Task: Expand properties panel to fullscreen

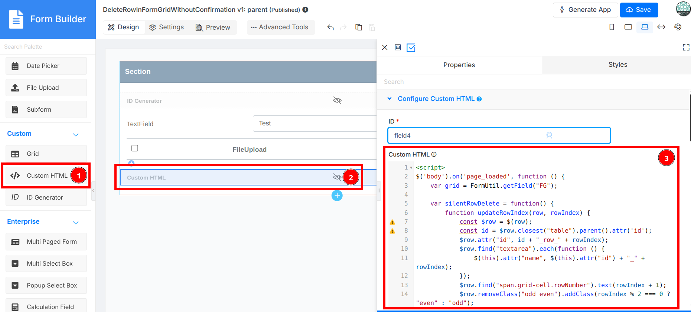Action: pos(686,47)
